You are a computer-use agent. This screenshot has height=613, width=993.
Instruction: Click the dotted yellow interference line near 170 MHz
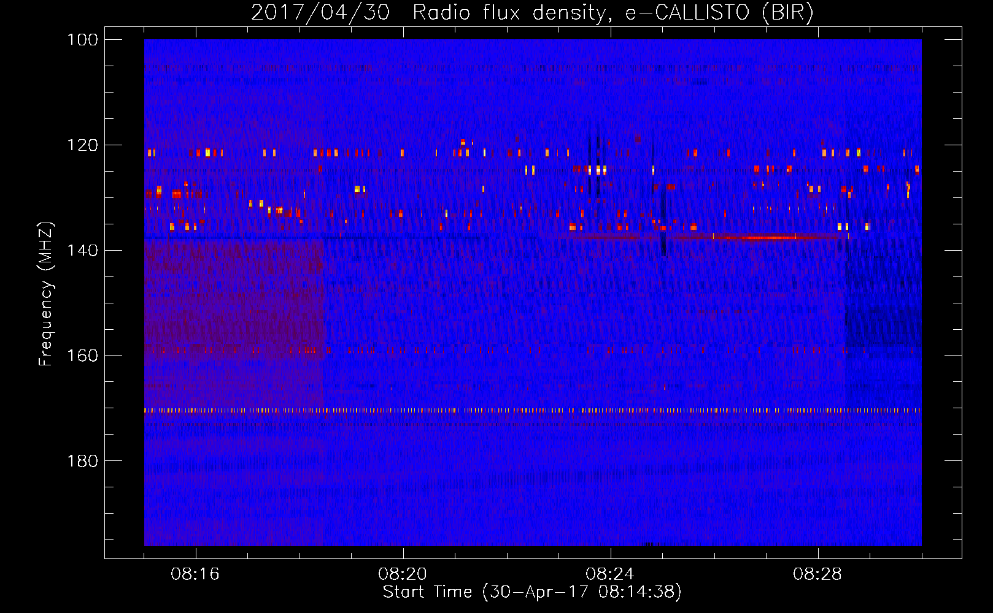coord(533,411)
